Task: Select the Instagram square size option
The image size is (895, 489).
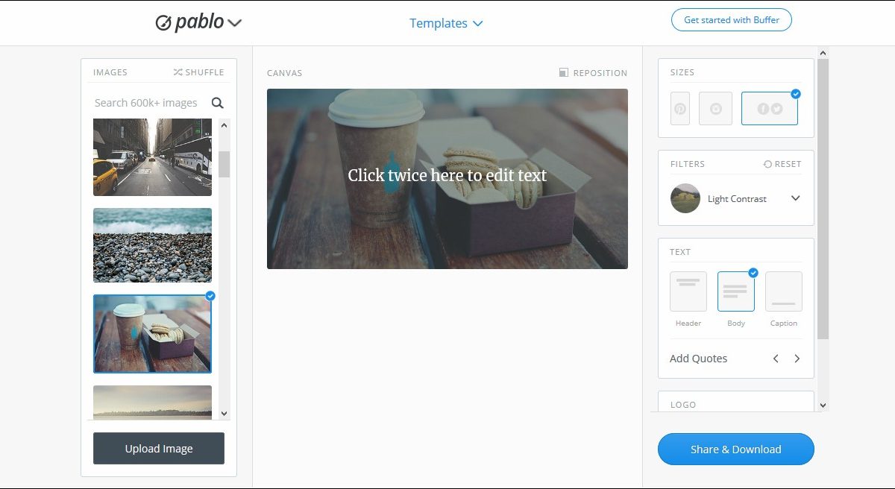Action: click(x=715, y=109)
